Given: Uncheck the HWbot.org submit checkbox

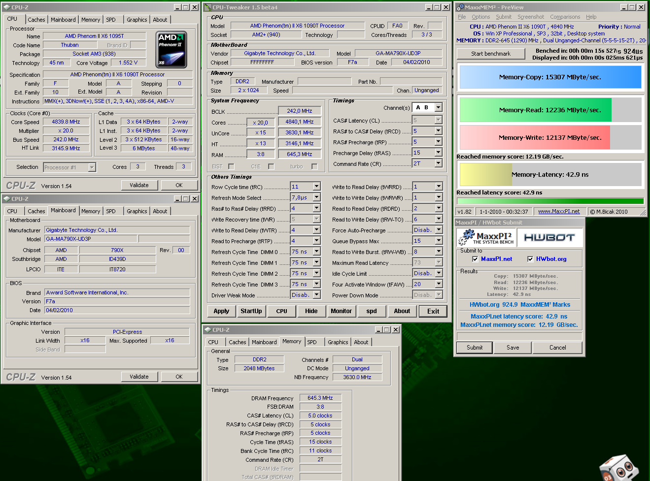Looking at the screenshot, I should [530, 259].
